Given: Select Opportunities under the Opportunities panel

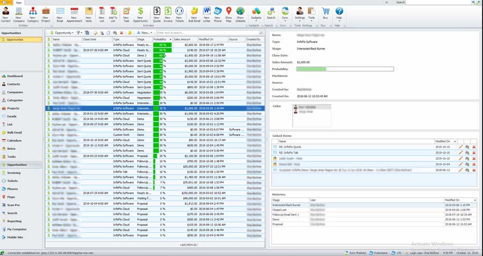Looking at the screenshot, I should [21, 40].
